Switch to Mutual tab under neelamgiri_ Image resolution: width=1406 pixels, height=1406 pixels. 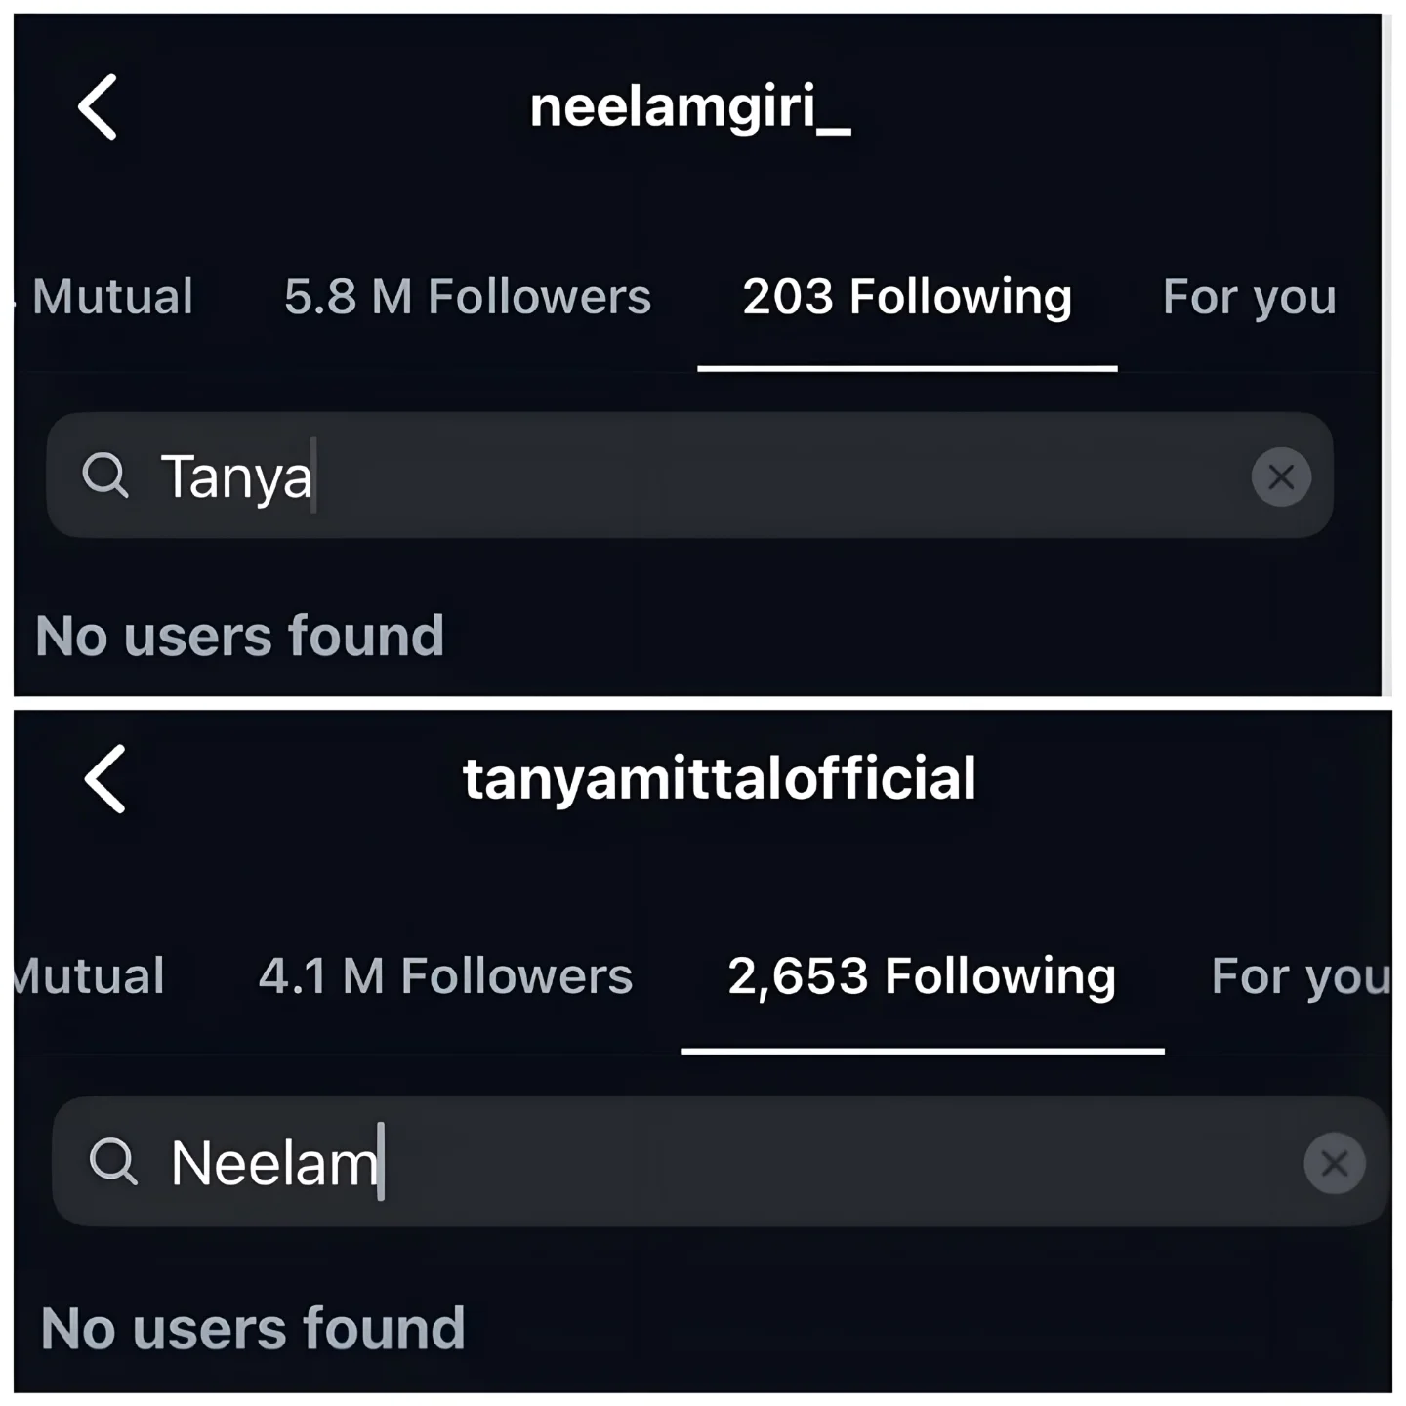[112, 297]
